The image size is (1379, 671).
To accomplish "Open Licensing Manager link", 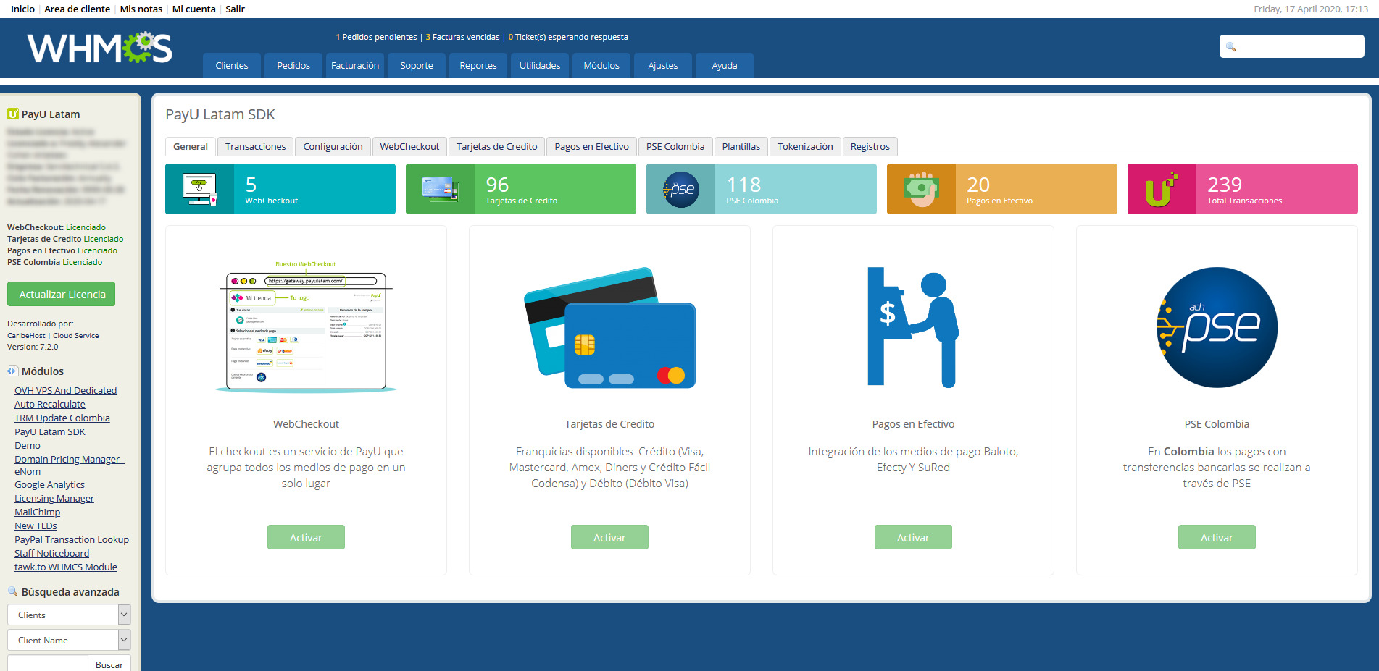I will 54,498.
